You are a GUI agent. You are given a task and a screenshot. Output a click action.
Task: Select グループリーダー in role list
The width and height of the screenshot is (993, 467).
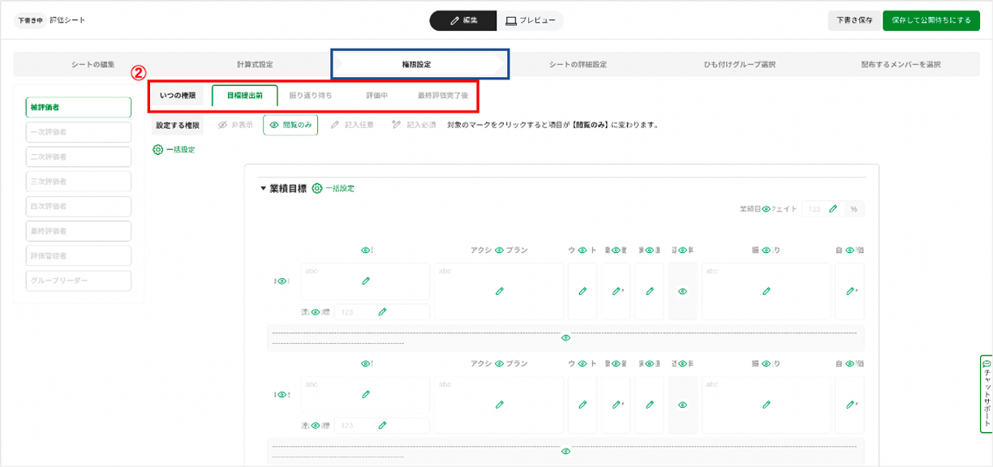pyautogui.click(x=79, y=281)
